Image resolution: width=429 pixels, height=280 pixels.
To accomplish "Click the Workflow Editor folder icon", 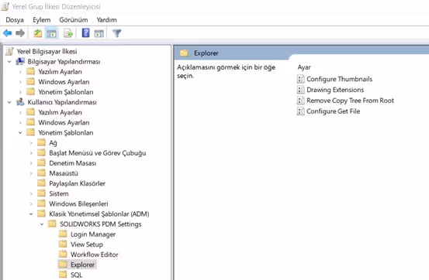I will click(x=63, y=254).
